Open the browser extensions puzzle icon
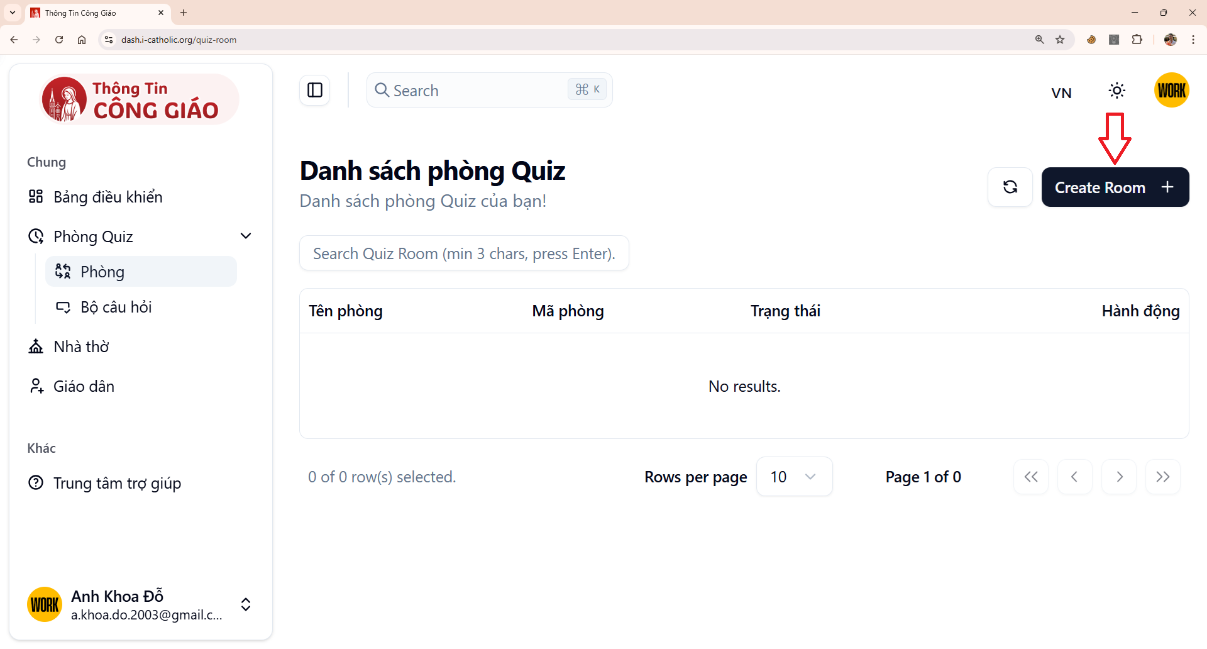Screen dimensions: 1207x649 click(1137, 40)
